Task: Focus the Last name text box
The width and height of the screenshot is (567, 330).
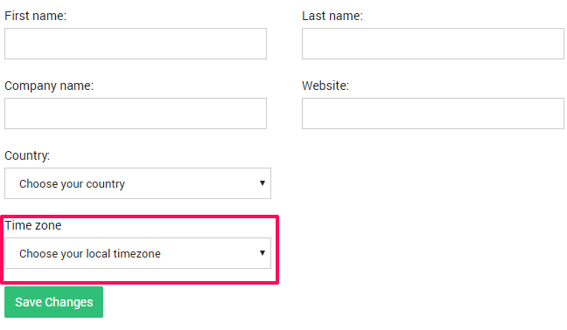Action: [x=433, y=44]
